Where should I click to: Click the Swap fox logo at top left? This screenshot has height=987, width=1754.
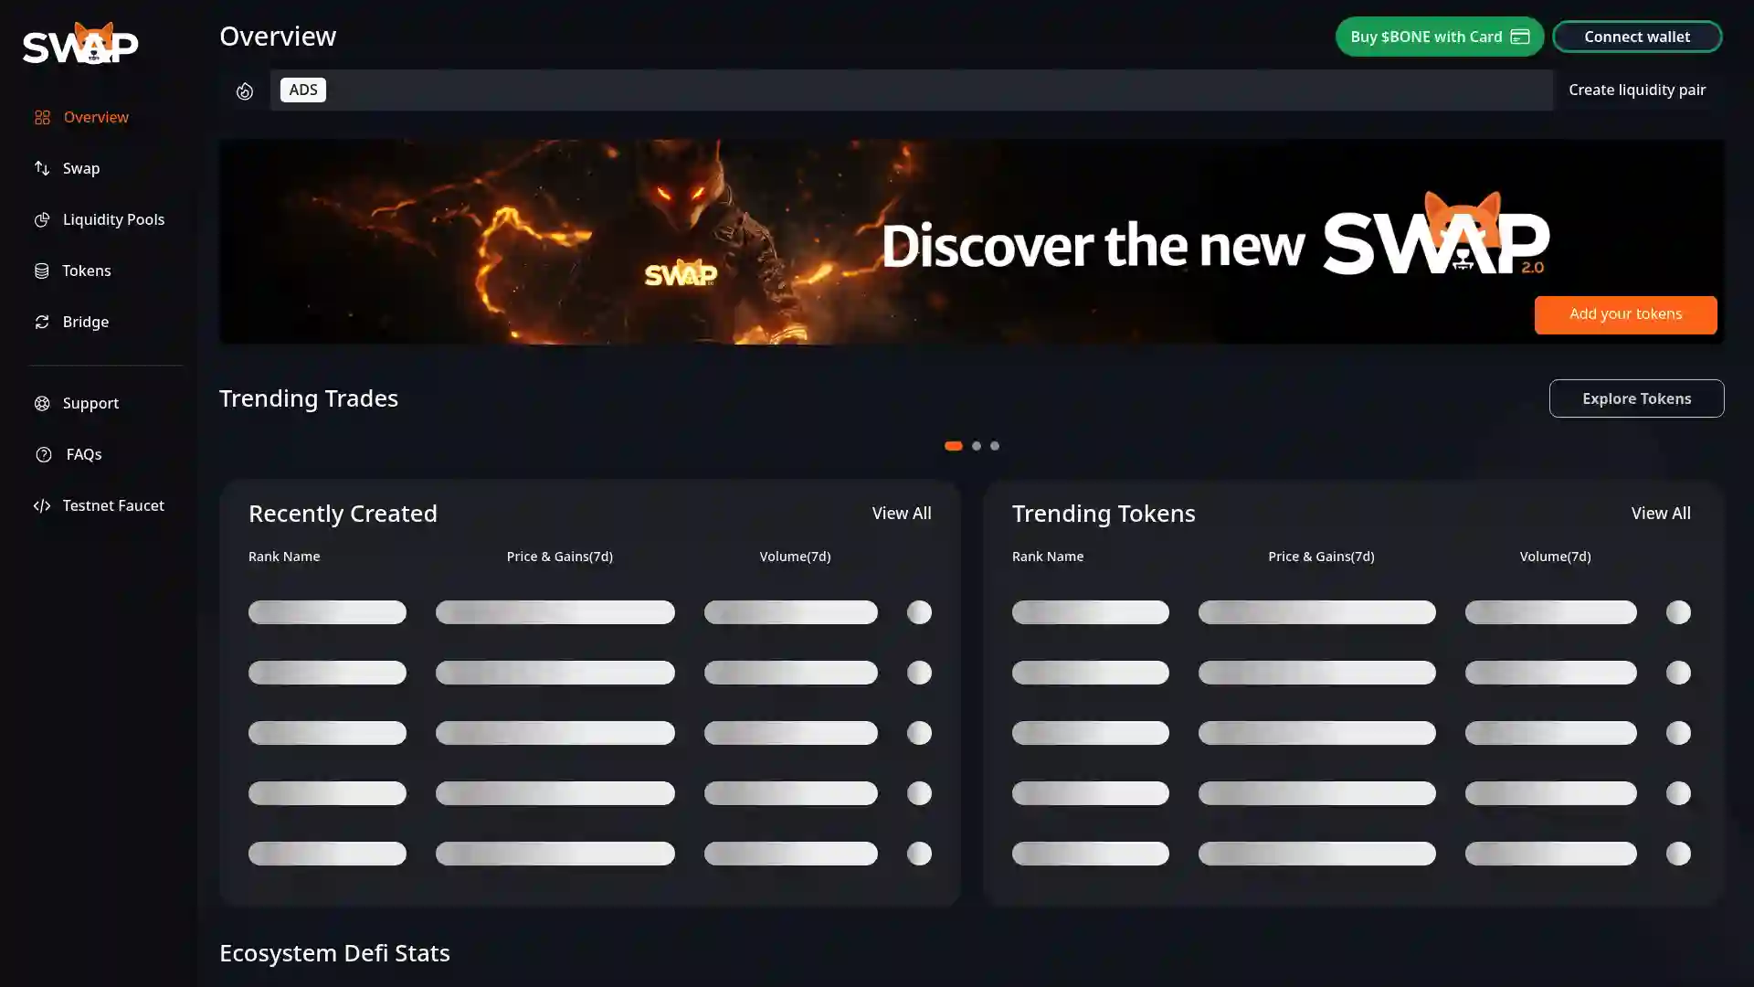80,43
